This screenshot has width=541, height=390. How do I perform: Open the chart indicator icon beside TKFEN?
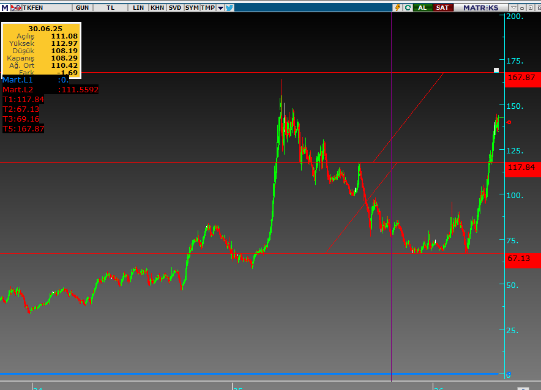(16, 7)
